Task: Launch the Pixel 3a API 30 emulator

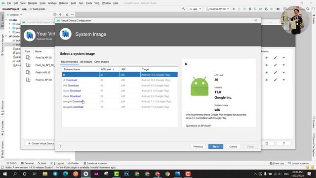Action: pos(267,58)
